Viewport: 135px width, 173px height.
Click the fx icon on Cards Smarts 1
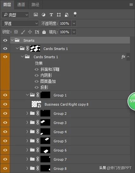(x=123, y=57)
